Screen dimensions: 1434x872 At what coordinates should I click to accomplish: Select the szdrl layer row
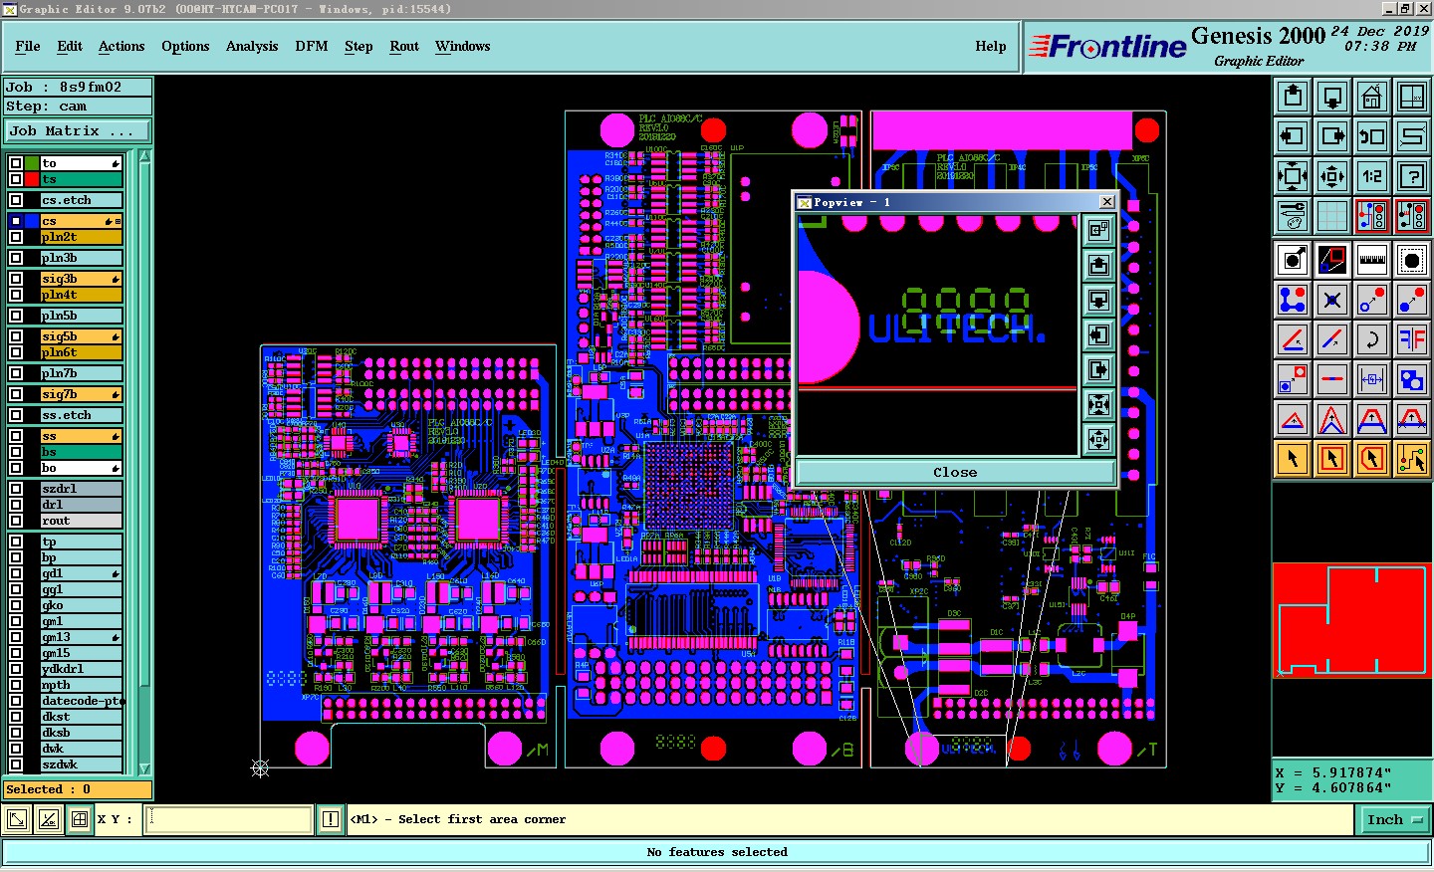(81, 489)
